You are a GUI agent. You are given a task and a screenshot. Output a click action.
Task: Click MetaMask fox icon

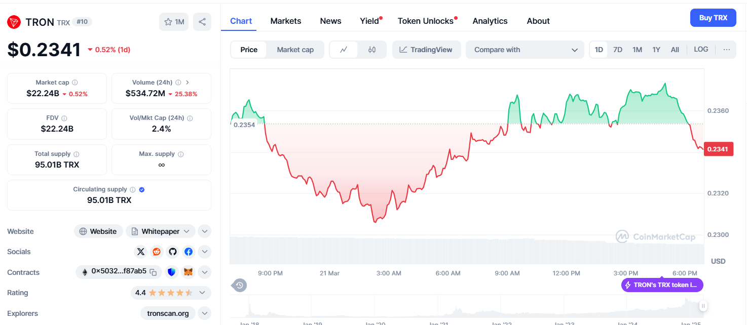coord(188,272)
